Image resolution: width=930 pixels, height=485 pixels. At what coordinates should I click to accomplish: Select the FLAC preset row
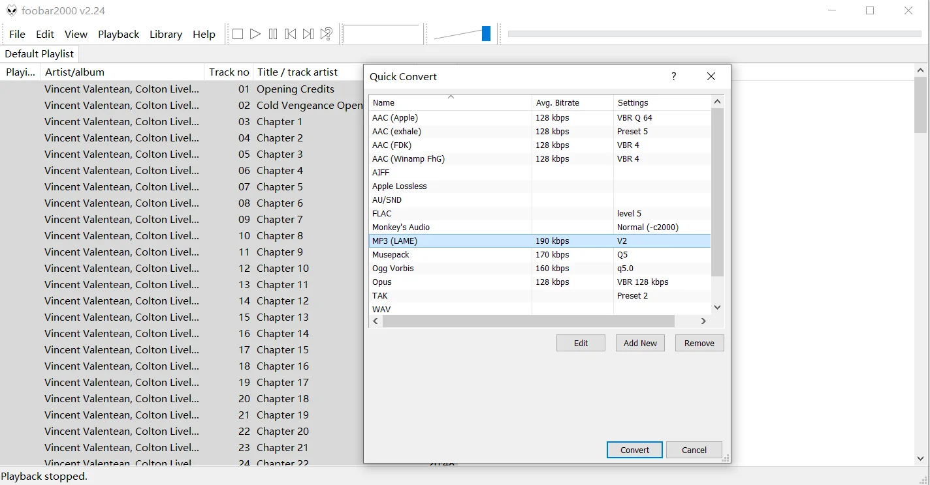451,213
